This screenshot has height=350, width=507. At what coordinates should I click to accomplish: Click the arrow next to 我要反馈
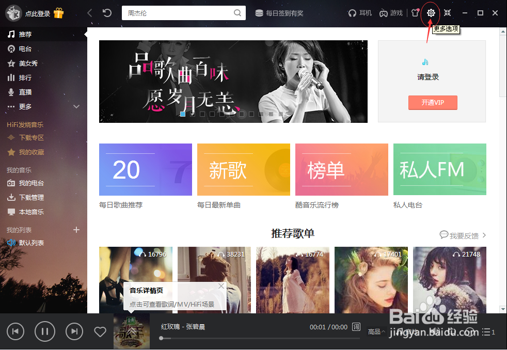[484, 235]
